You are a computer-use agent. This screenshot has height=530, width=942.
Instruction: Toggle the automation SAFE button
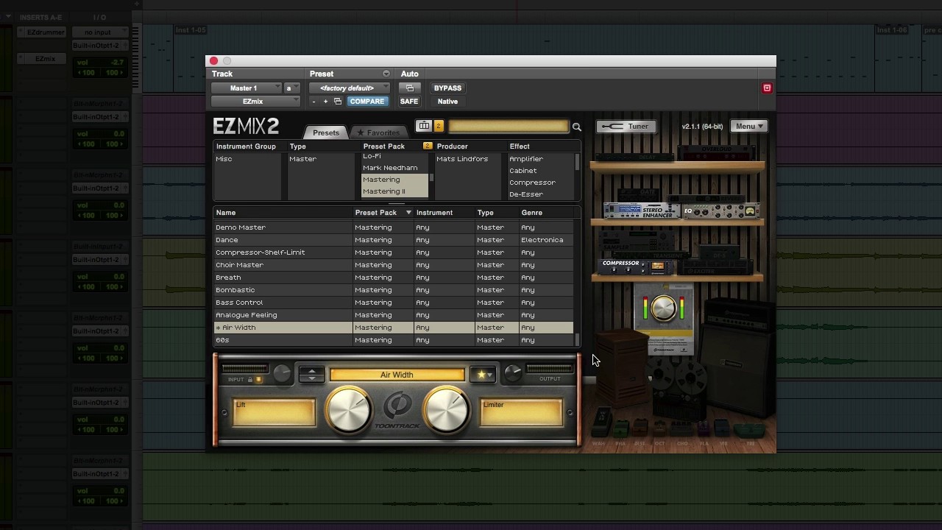pyautogui.click(x=409, y=102)
